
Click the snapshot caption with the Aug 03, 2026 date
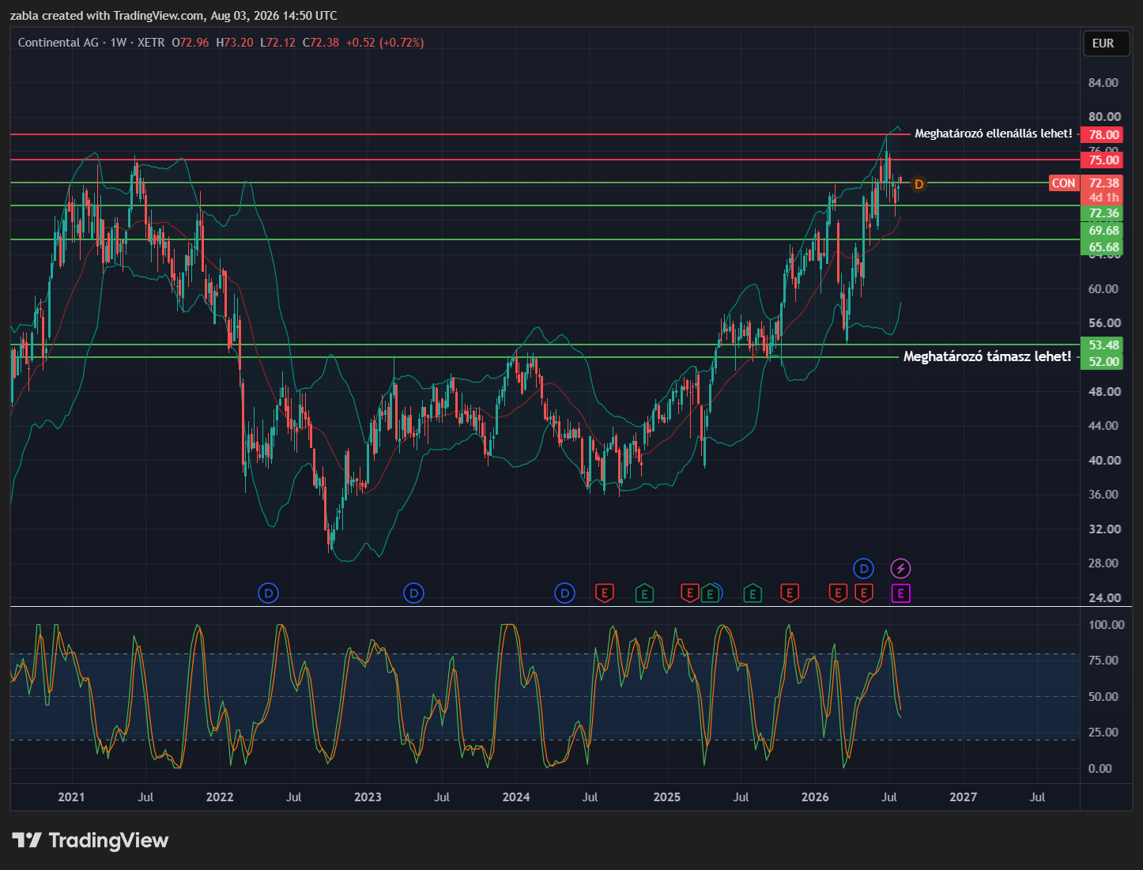pos(174,15)
